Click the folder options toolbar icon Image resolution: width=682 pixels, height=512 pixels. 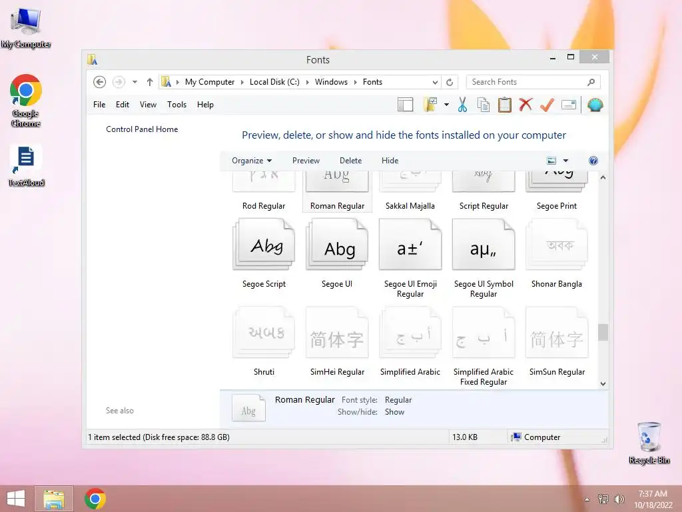point(430,105)
